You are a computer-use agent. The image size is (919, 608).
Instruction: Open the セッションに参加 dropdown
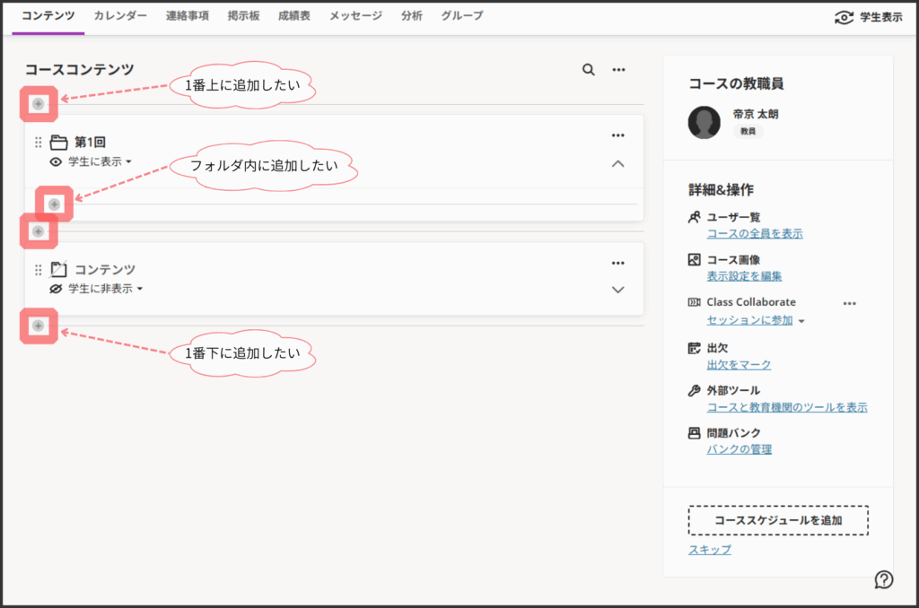coord(757,320)
